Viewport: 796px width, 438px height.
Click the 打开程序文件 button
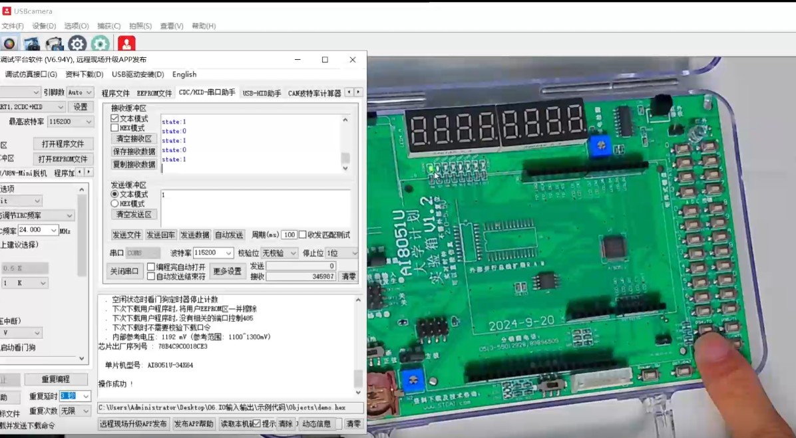(63, 144)
